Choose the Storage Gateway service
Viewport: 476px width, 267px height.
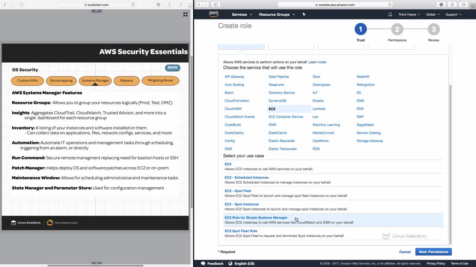370,141
